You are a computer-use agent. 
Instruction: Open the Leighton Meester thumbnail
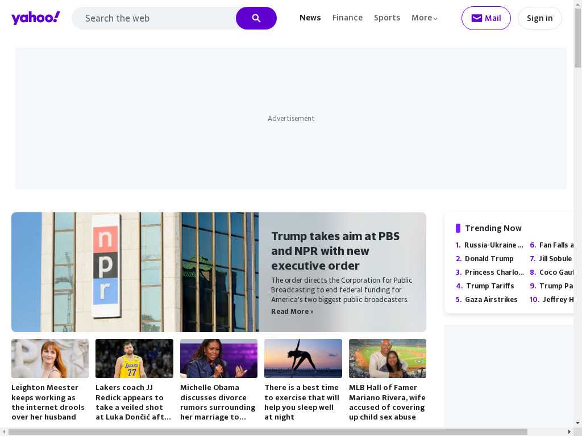pos(50,359)
